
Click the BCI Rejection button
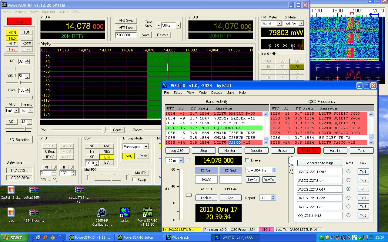click(19, 140)
